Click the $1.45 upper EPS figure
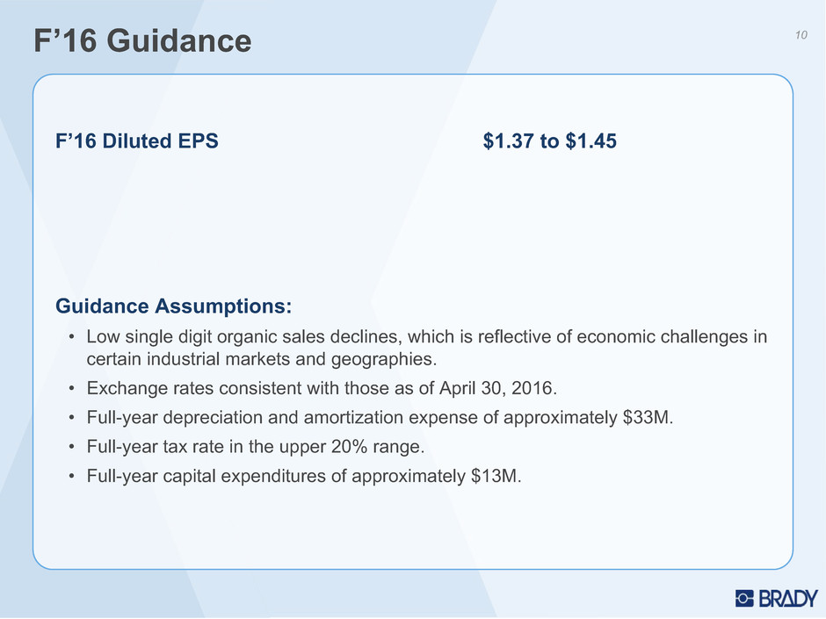Image resolution: width=826 pixels, height=619 pixels. click(591, 141)
